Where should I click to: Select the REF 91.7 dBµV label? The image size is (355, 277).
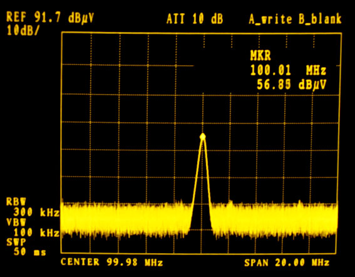[x=50, y=17]
